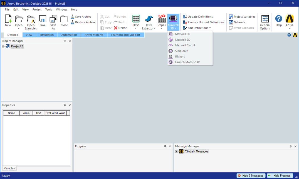
Task: Open dropdown arrow under Open button
Action: coord(19,29)
